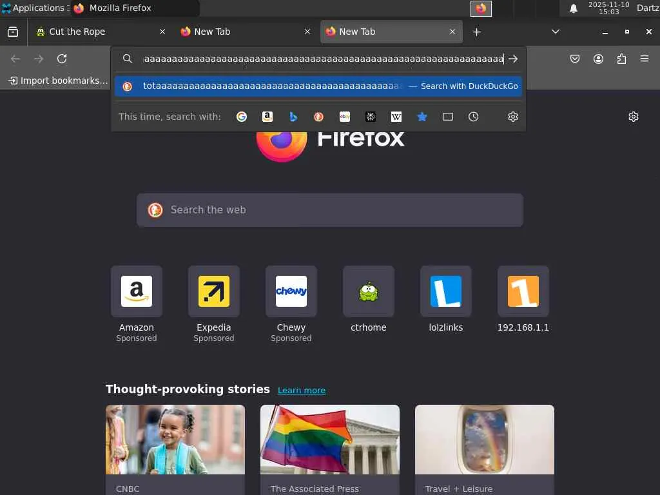
Task: Open the CNBC story card
Action: pyautogui.click(x=175, y=449)
